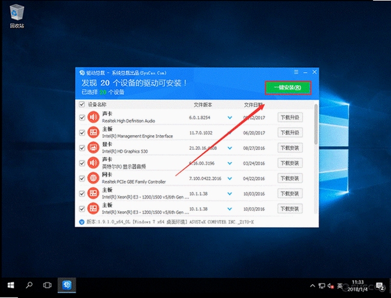Image resolution: width=391 pixels, height=298 pixels.
Task: Click the status bar version text
Action: [170, 222]
